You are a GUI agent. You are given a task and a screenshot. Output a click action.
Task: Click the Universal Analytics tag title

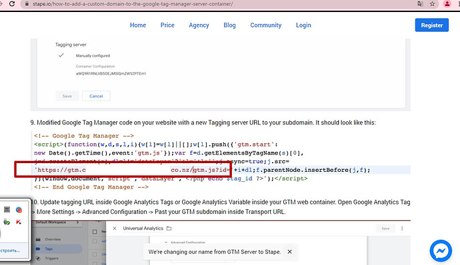[x=143, y=228]
